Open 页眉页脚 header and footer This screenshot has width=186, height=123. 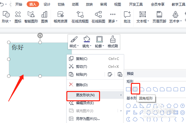pos(159,17)
